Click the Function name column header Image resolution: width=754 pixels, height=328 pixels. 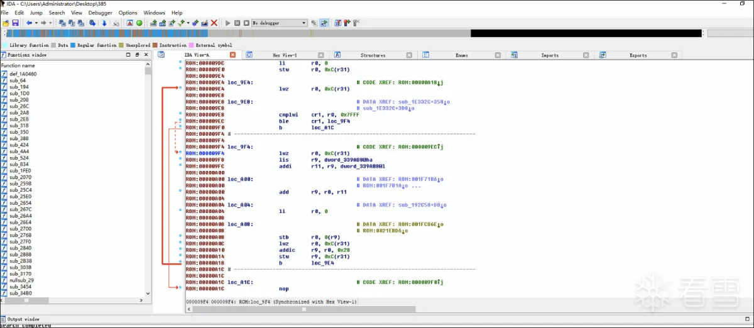tap(19, 65)
